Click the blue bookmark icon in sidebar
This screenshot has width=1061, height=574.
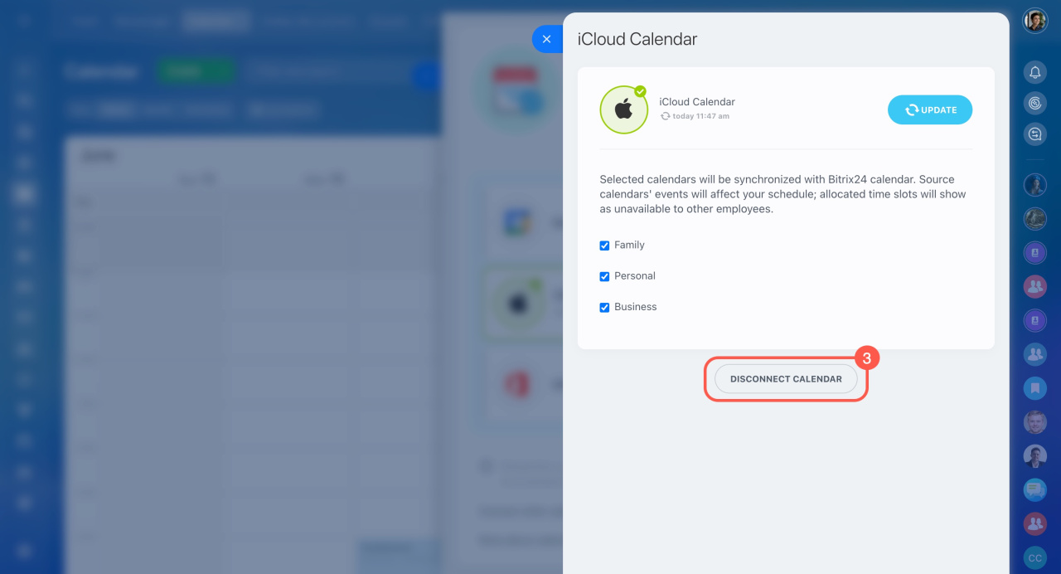pos(1034,387)
